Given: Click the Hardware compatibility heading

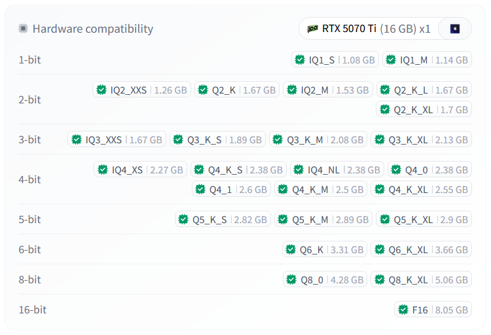Looking at the screenshot, I should pos(93,29).
